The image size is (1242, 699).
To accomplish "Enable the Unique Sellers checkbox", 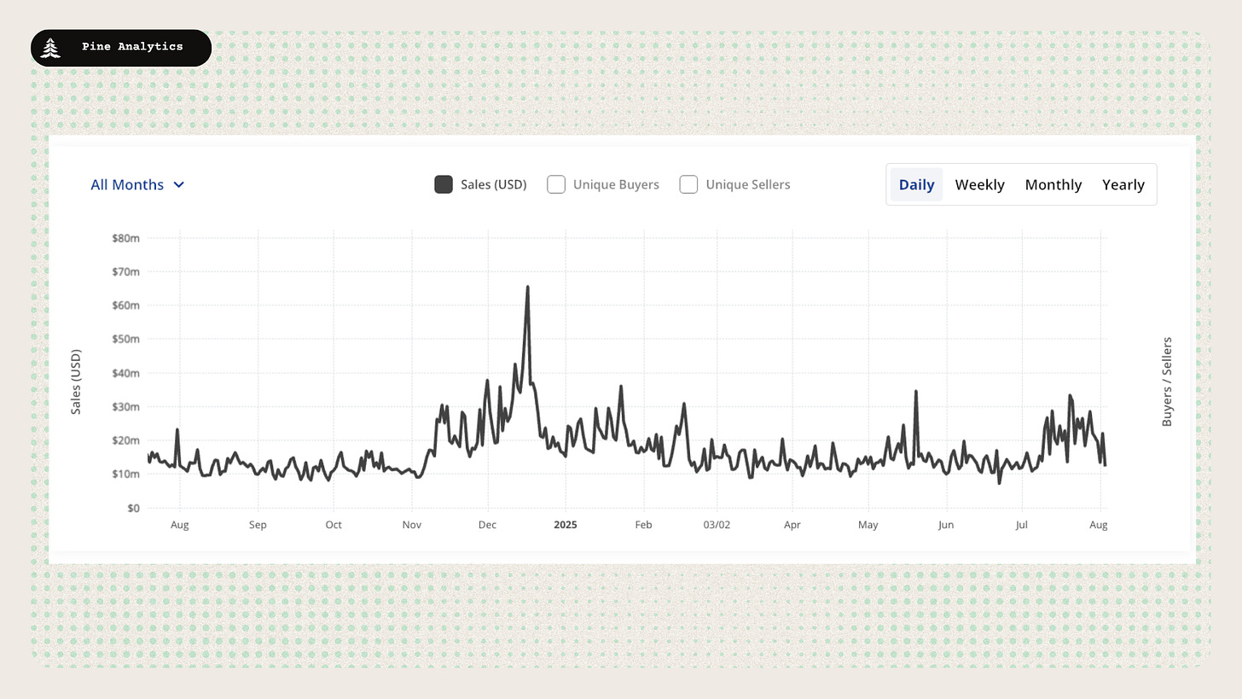I will (x=688, y=184).
